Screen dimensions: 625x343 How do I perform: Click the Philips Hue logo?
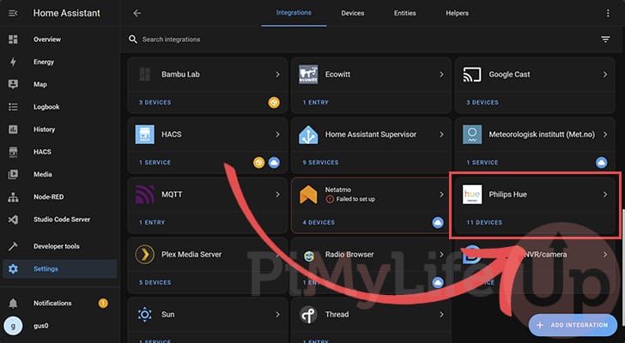click(x=472, y=195)
